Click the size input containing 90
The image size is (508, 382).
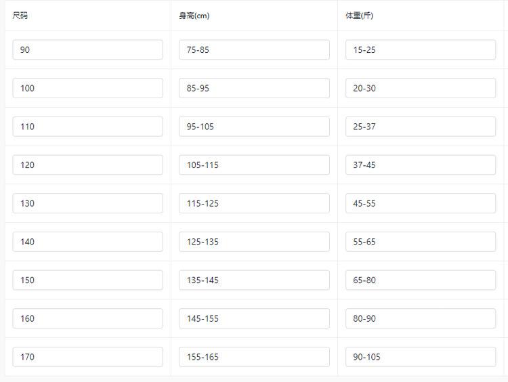(87, 49)
